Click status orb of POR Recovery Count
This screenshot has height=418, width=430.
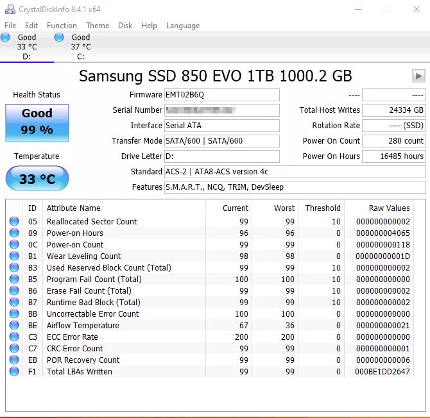click(x=14, y=360)
